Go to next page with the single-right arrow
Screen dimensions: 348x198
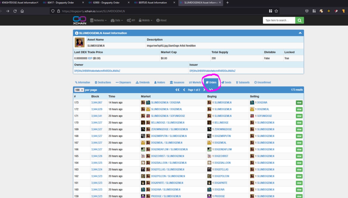coord(204,90)
